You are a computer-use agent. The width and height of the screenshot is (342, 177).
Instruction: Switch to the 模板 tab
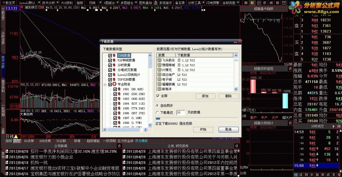click(17, 141)
